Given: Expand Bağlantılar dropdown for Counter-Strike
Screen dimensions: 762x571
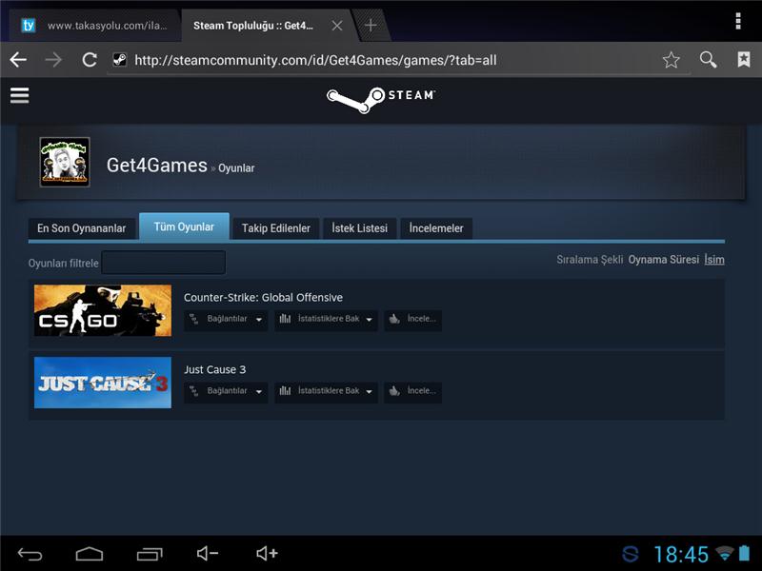Looking at the screenshot, I should [x=226, y=320].
